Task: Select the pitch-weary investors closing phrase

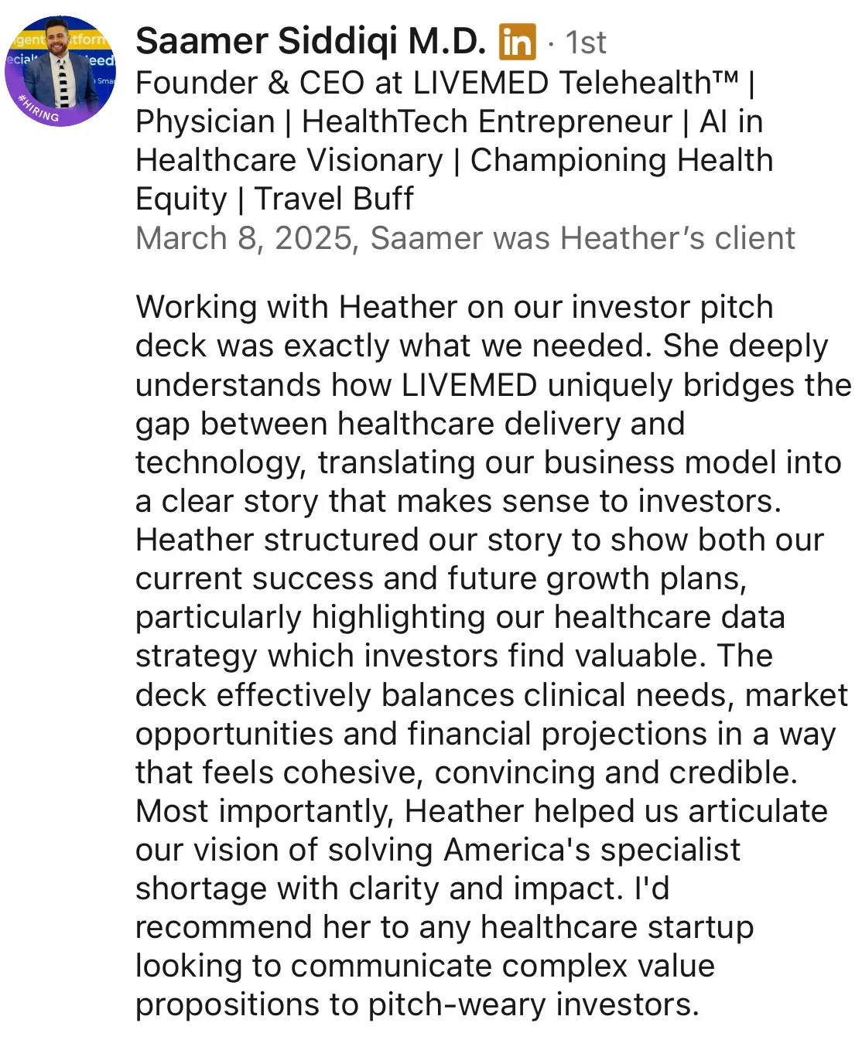Action: coord(534,1004)
